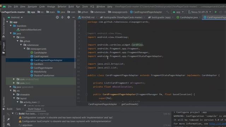The height and width of the screenshot is (127, 226).
Task: Click the Android Studio logo icon
Action: point(4,6)
